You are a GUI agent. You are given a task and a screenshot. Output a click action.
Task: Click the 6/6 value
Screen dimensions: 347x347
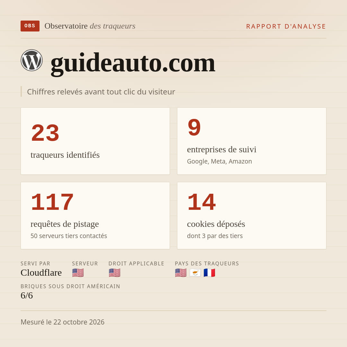click(x=27, y=296)
